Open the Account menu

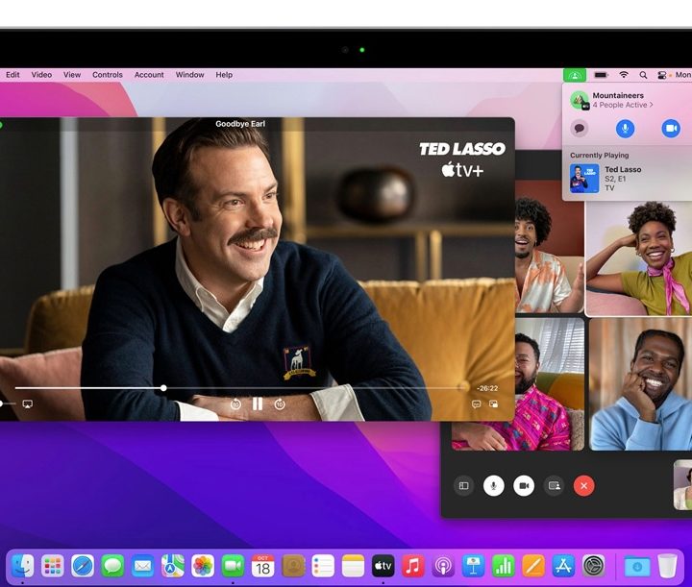(x=149, y=75)
